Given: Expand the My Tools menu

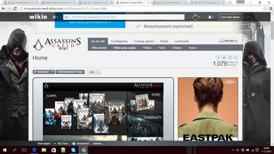Looking at the screenshot, I should pos(61,144).
